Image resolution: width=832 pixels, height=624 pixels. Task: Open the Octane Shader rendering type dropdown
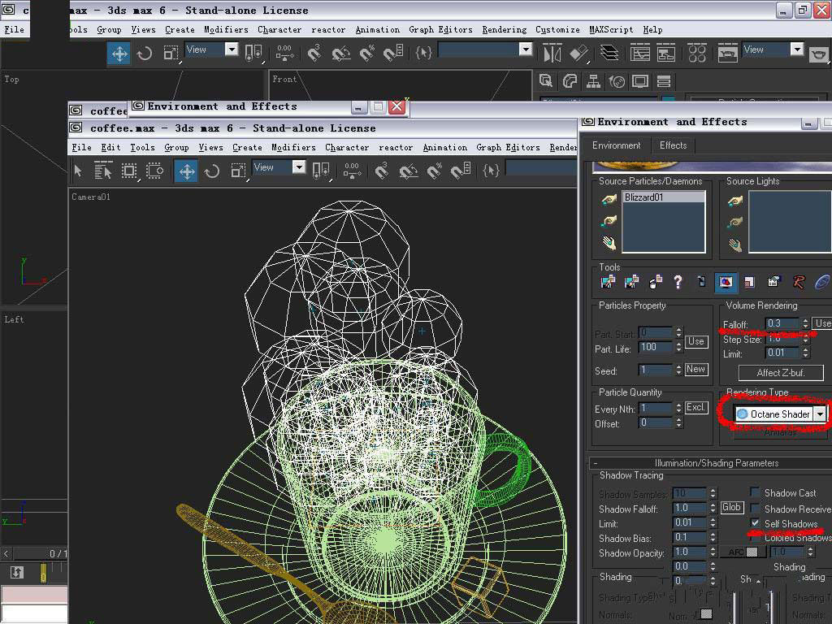[x=820, y=414]
